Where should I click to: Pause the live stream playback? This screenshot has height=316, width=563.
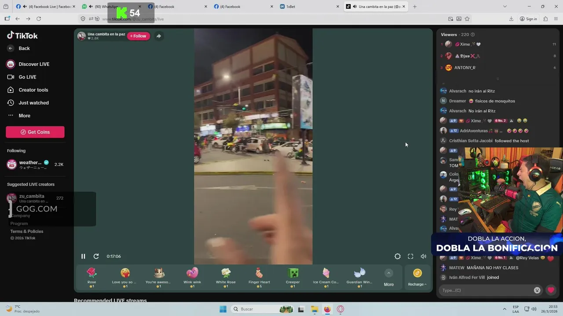pos(83,256)
